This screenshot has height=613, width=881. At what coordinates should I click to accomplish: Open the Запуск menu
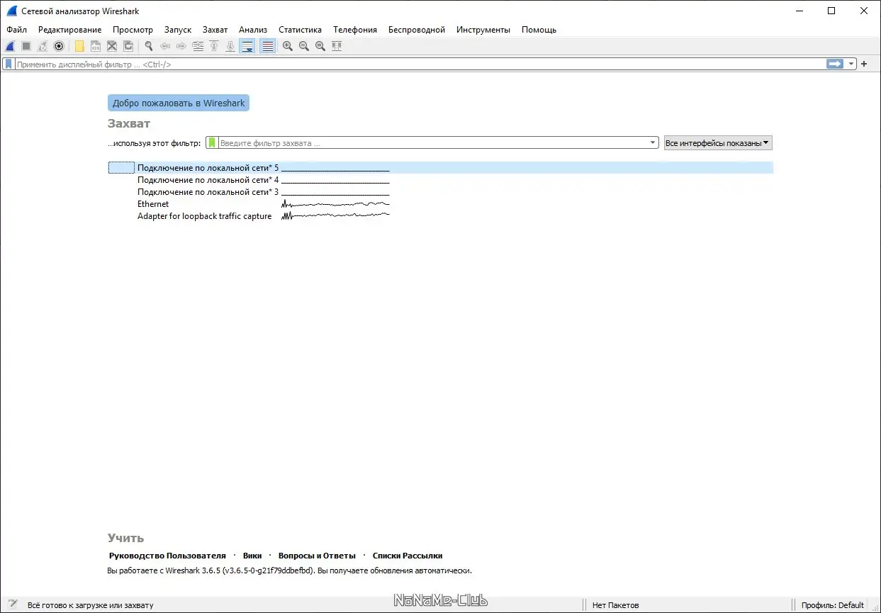point(178,30)
